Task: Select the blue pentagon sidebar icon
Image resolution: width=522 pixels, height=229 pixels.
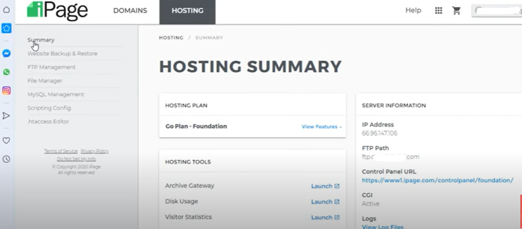Action: (6, 28)
